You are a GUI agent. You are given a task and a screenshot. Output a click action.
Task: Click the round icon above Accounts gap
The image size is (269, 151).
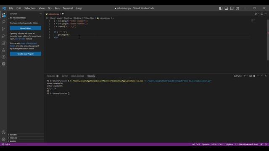3,64
